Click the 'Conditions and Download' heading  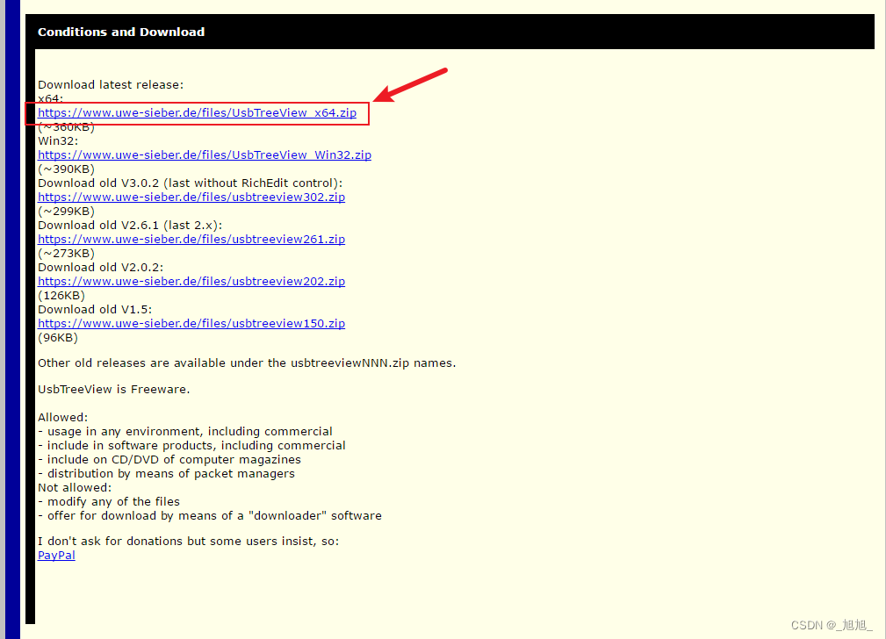(121, 32)
